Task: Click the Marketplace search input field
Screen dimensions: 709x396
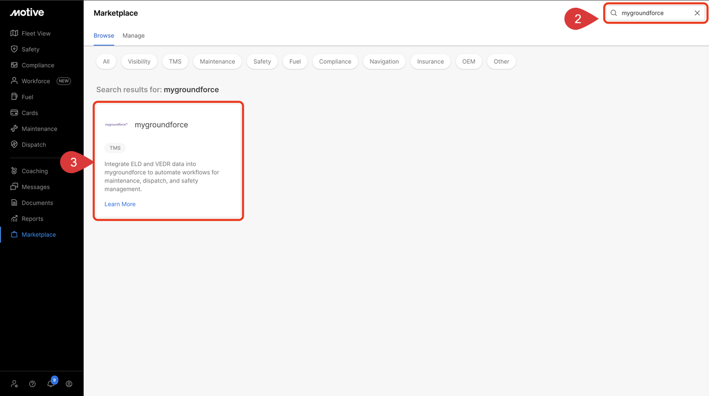Action: point(655,13)
